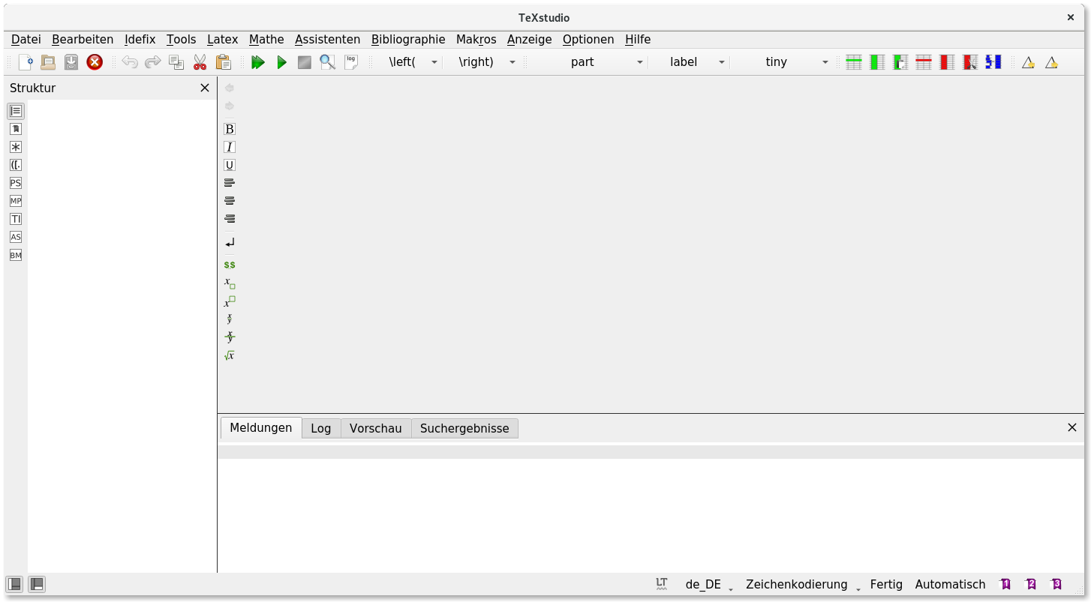
Task: Click the copy icon in the toolbar
Action: tap(176, 62)
